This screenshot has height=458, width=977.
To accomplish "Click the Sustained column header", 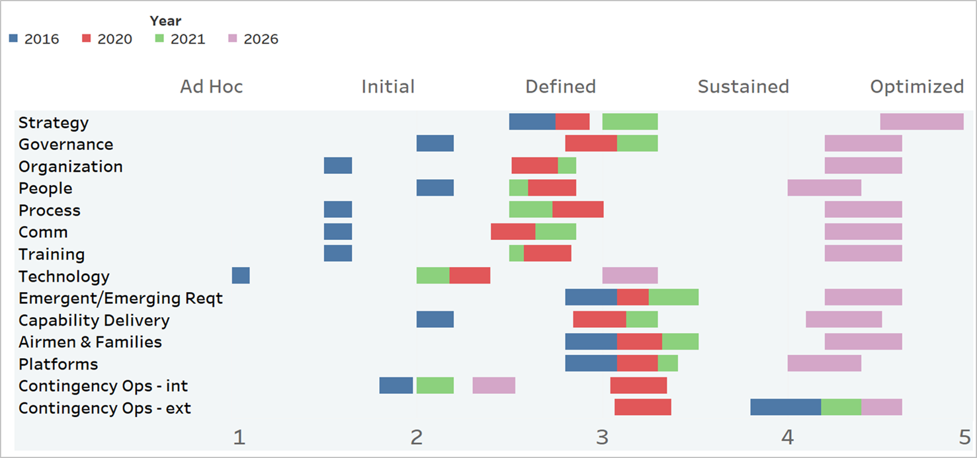I will (x=743, y=87).
